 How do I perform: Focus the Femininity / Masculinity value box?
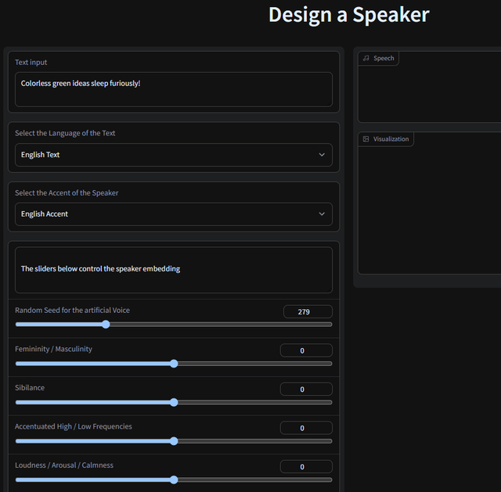click(x=306, y=350)
